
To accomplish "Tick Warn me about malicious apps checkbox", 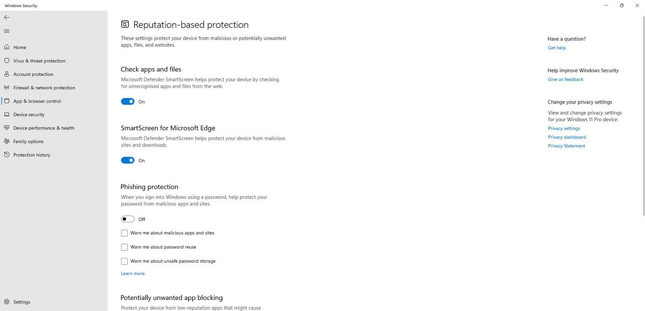I will point(124,233).
